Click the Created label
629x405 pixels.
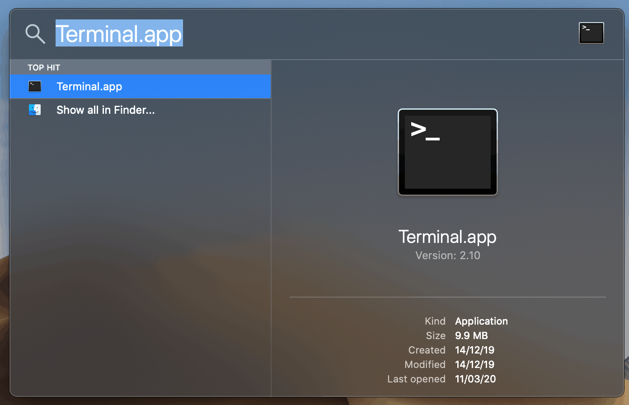coord(427,350)
